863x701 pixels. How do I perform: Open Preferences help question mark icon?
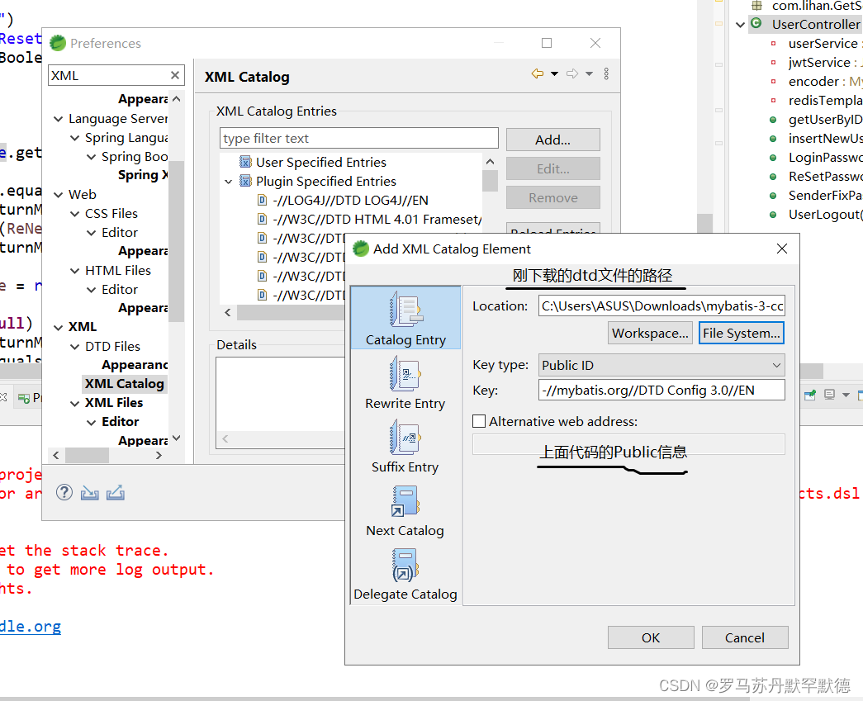(64, 492)
